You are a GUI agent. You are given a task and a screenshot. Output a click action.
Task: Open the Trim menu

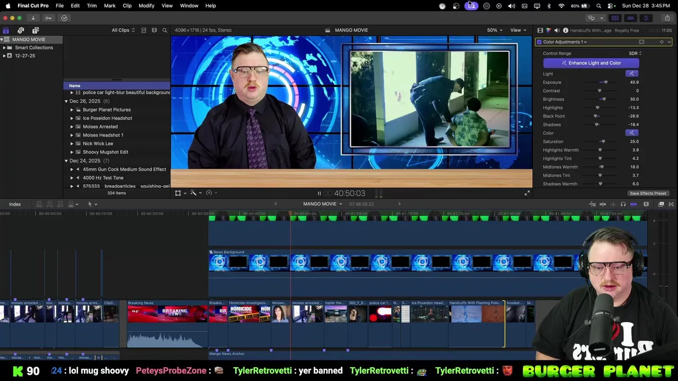coord(92,5)
